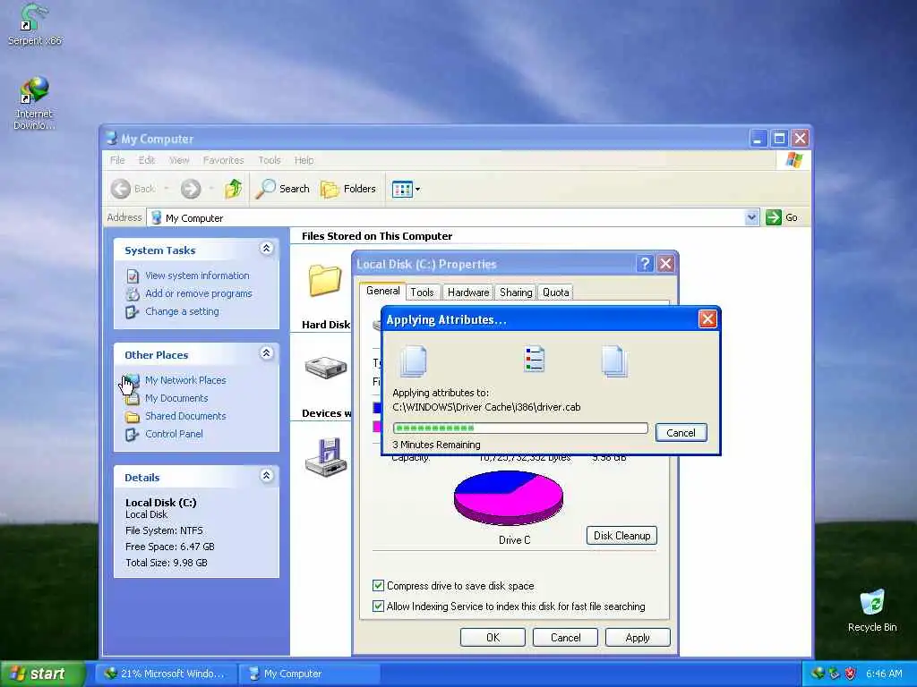This screenshot has width=917, height=687.
Task: Click the Shared Documents folder icon
Action: tap(133, 417)
